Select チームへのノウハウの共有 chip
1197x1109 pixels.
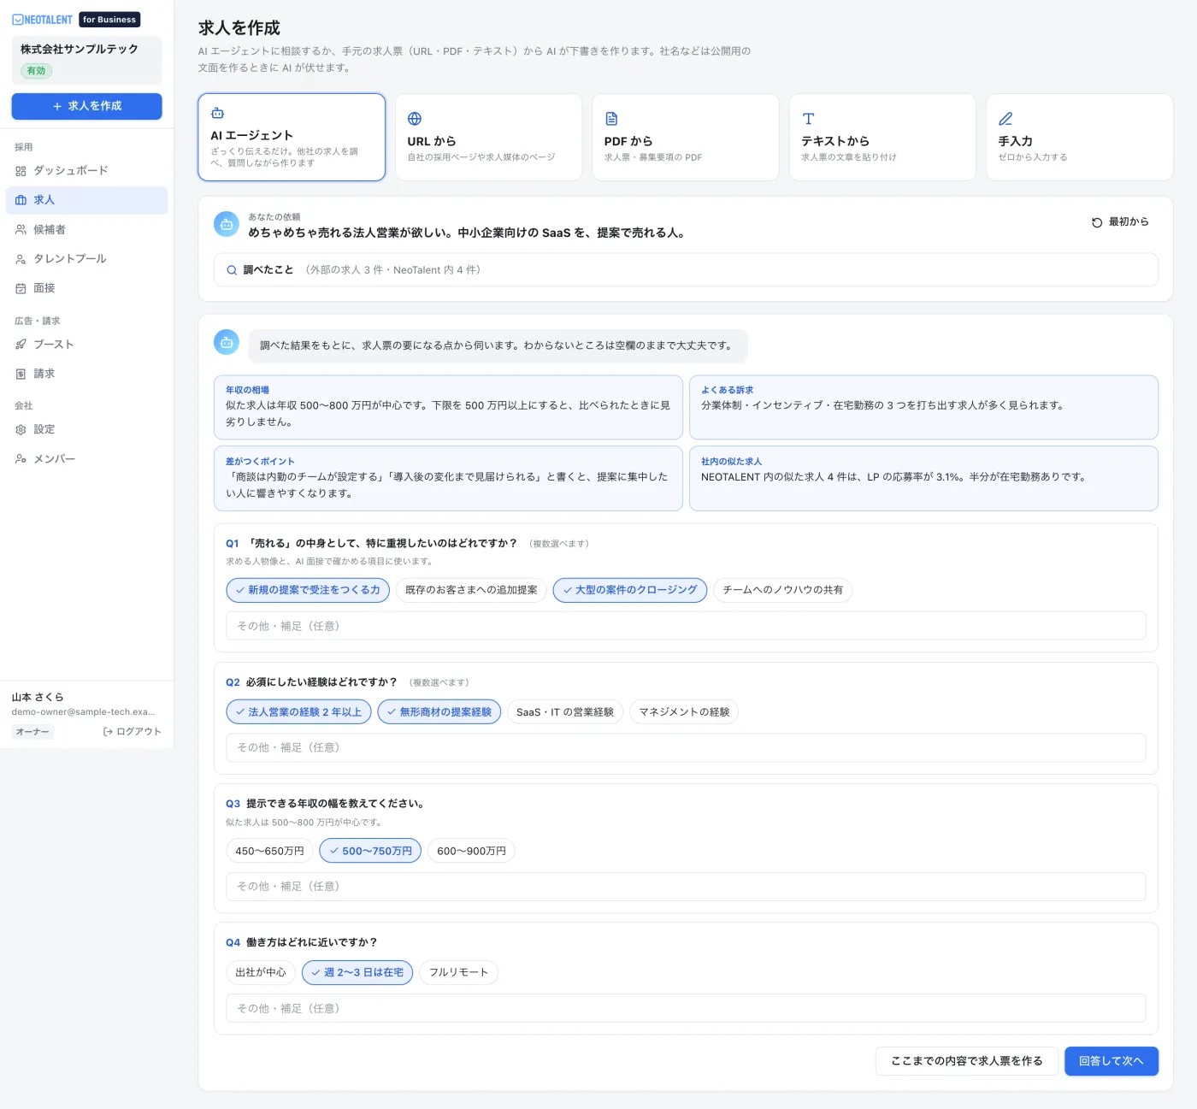click(783, 590)
